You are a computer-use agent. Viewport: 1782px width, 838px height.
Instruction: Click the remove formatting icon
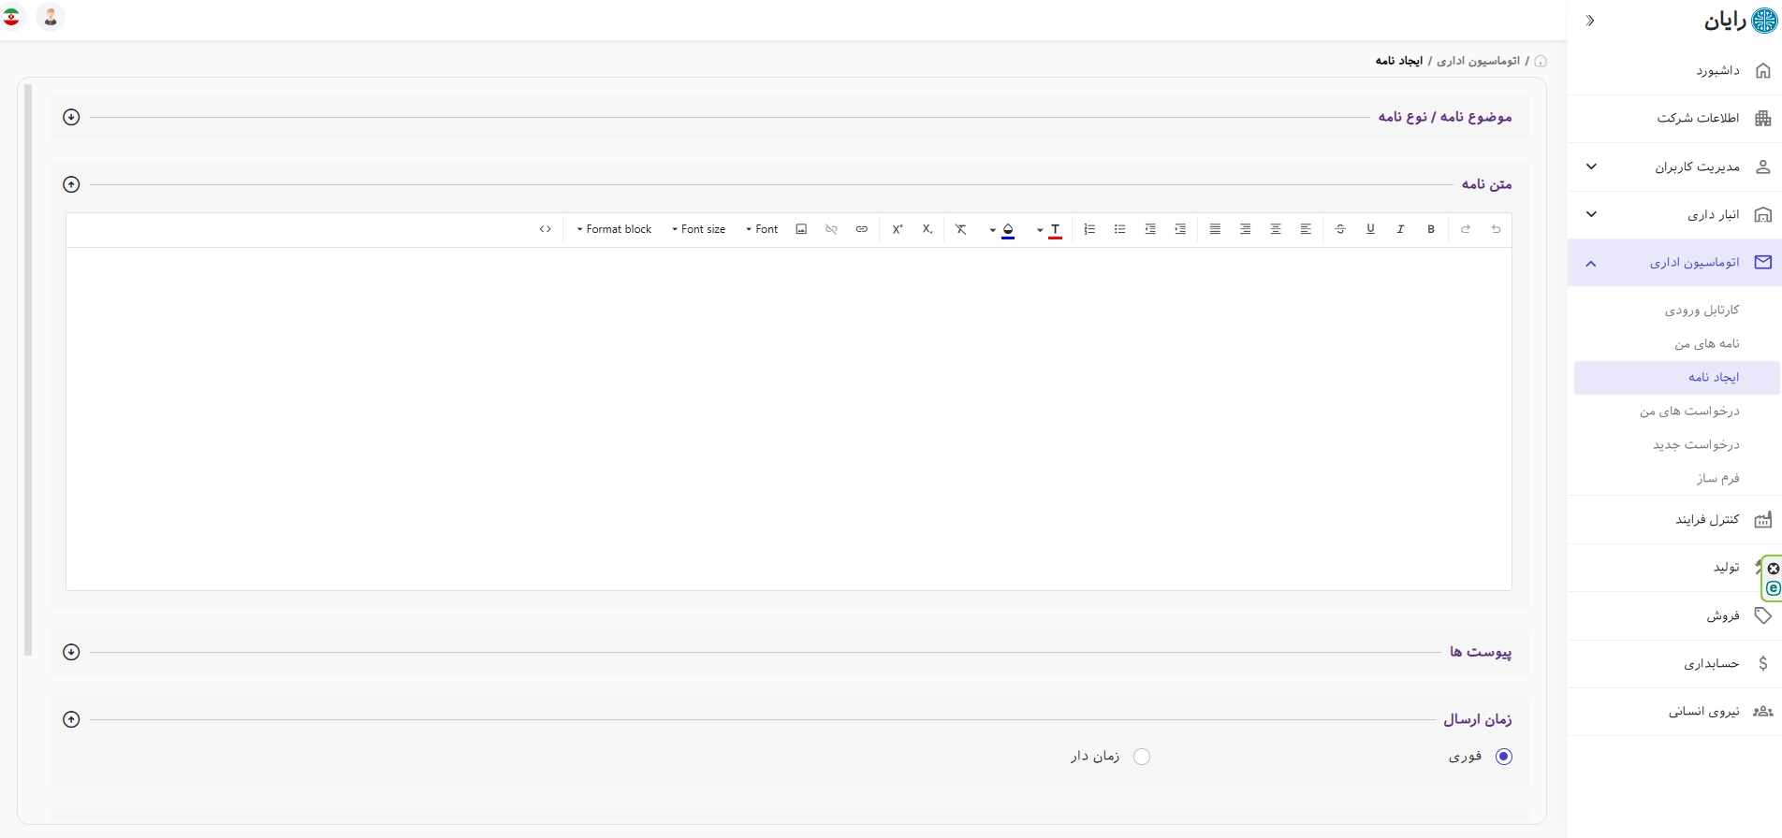click(960, 229)
